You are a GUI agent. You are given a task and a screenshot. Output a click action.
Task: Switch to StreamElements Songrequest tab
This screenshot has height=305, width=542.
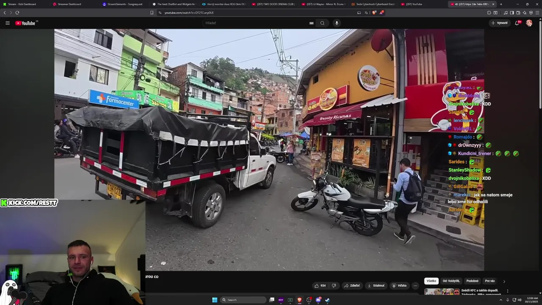(x=124, y=4)
